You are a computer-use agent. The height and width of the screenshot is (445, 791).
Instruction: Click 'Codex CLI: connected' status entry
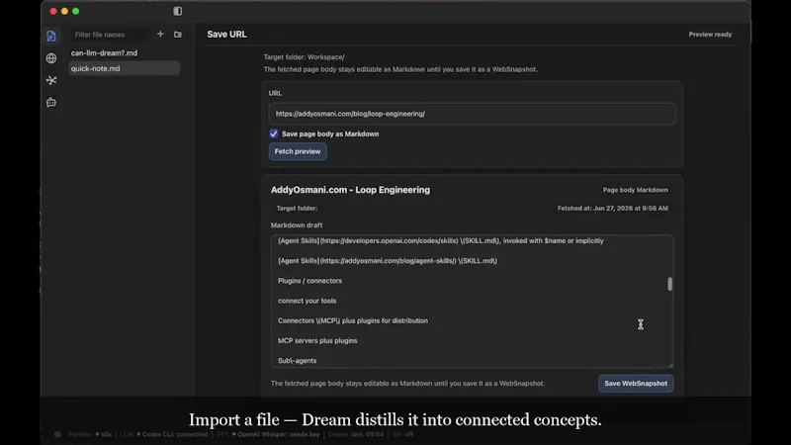(172, 434)
